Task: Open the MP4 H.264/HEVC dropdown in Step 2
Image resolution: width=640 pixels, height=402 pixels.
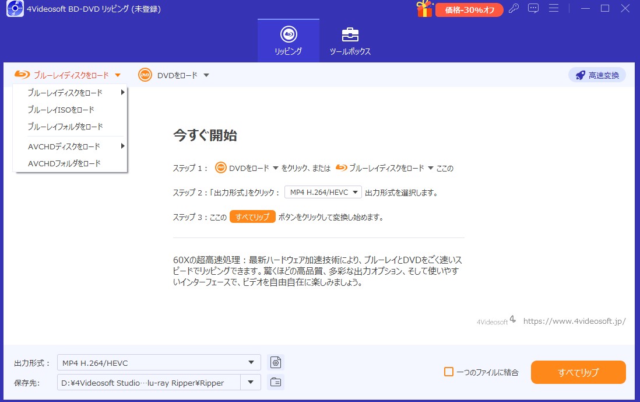Action: [x=323, y=193]
